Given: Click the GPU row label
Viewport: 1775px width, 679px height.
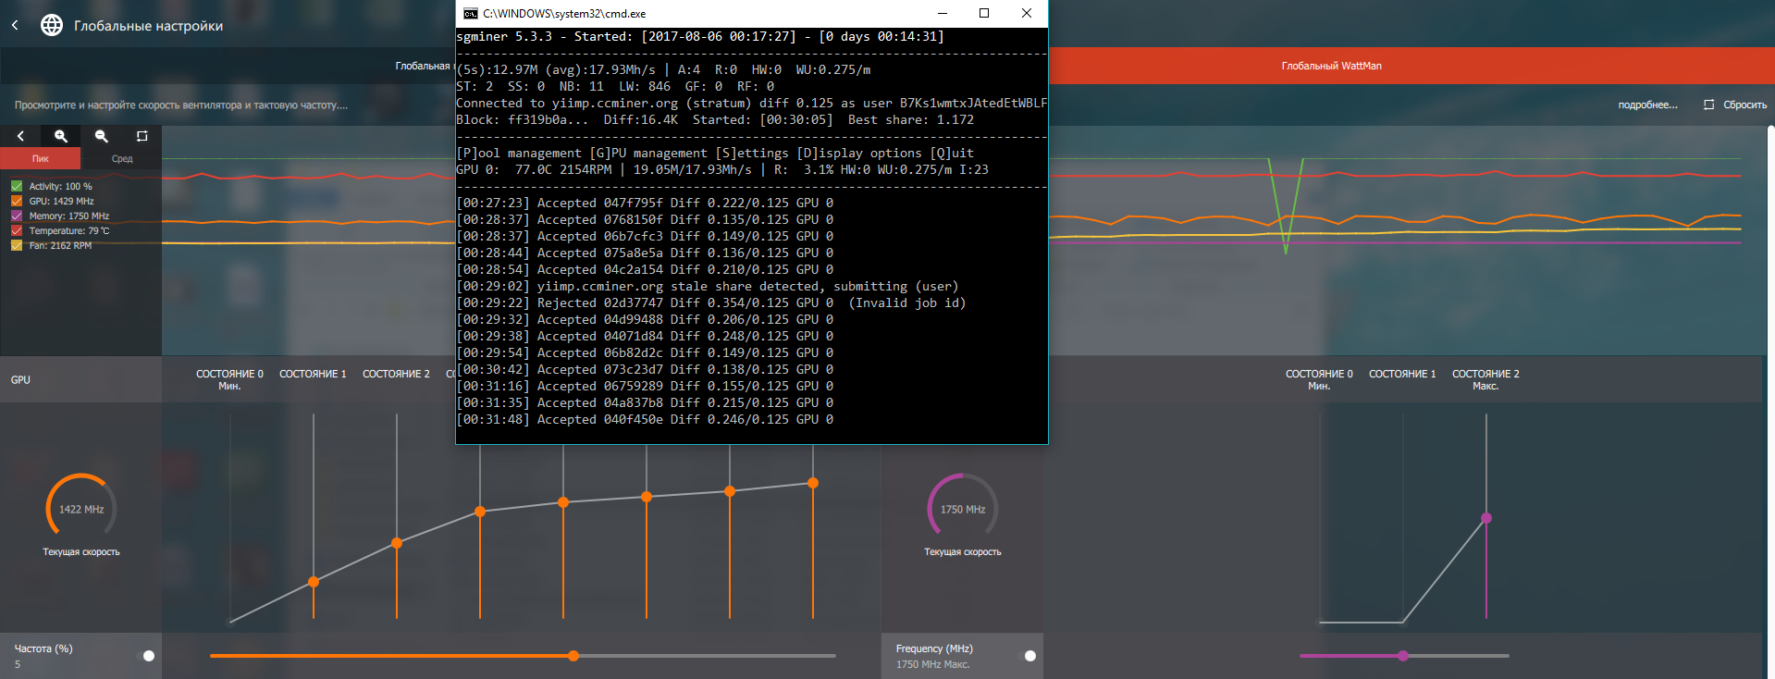Looking at the screenshot, I should pos(20,380).
